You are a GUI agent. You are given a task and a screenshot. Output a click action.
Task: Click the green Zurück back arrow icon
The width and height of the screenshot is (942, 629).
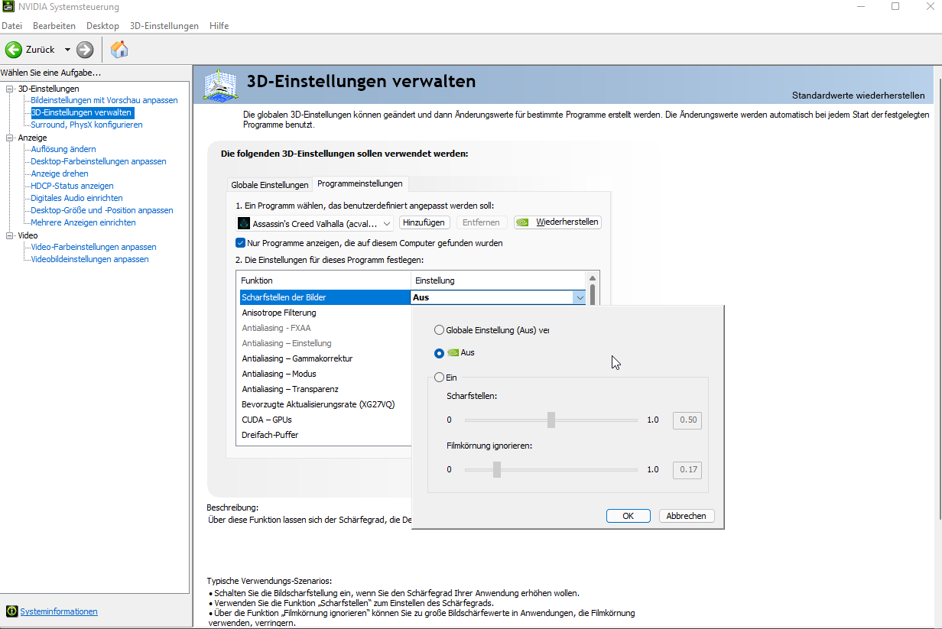point(14,49)
